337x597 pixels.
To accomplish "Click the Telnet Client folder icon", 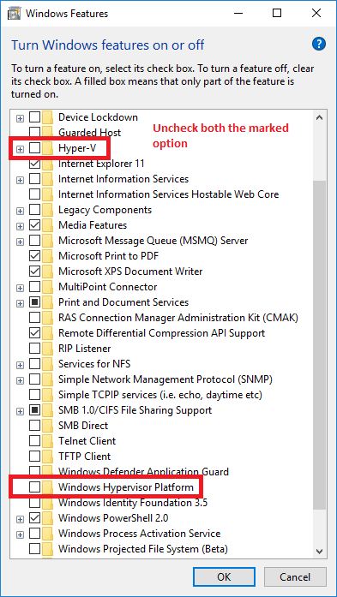I will tap(48, 441).
